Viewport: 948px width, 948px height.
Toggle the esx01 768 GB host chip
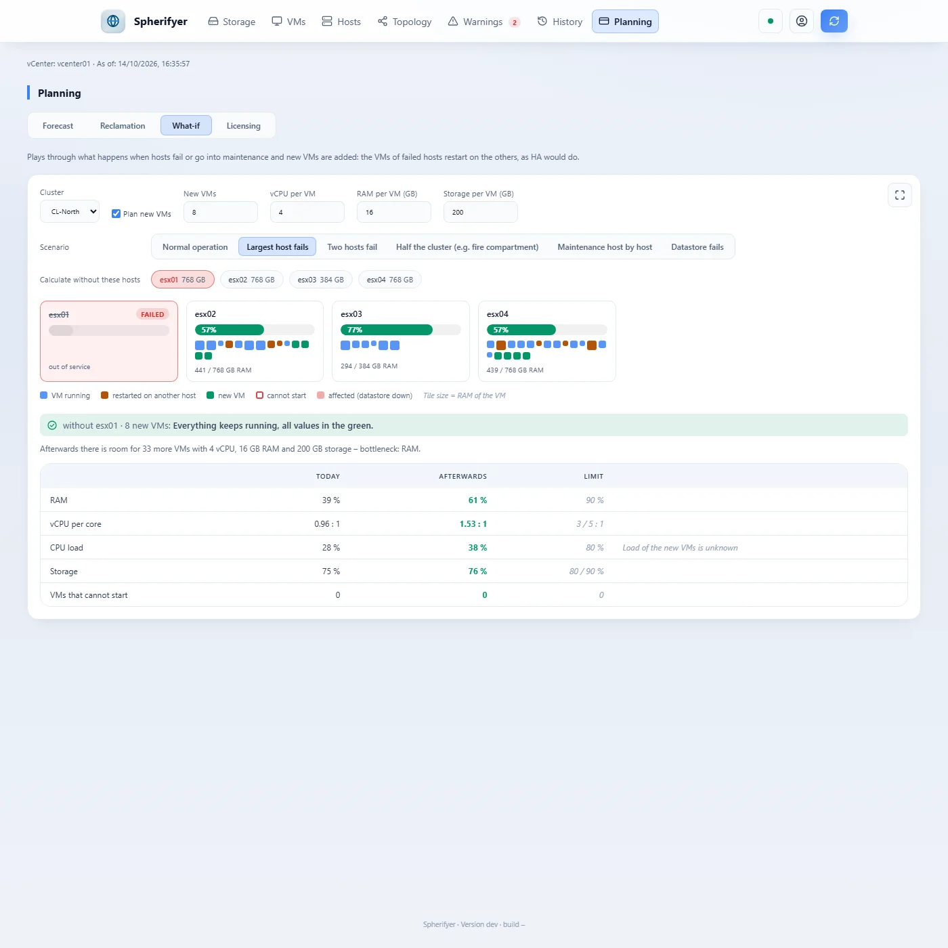[183, 280]
